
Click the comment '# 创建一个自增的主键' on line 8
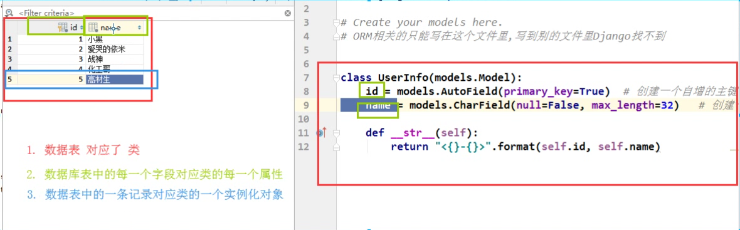(x=679, y=91)
